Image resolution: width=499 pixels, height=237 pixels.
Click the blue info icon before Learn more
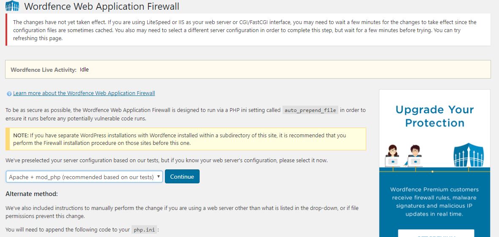tap(9, 93)
